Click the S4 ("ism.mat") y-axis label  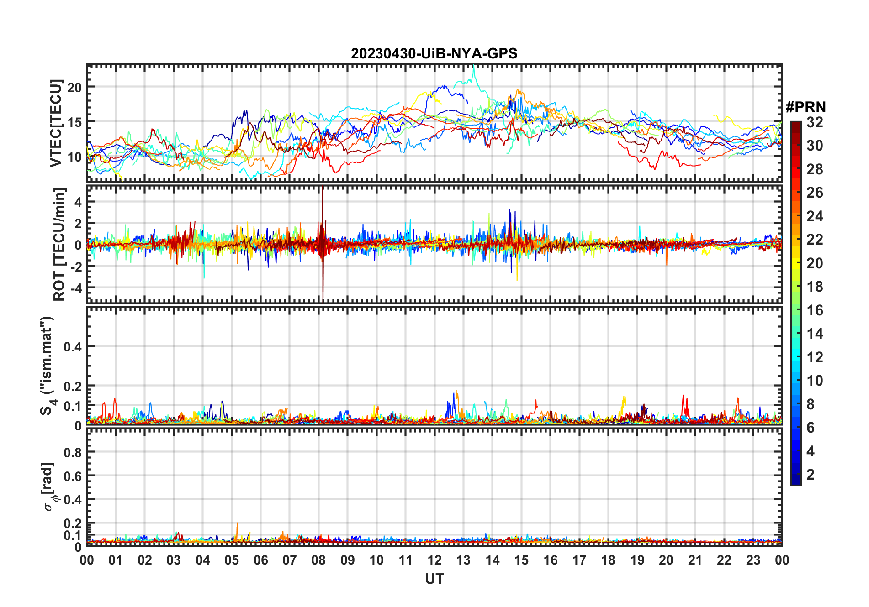[48, 366]
